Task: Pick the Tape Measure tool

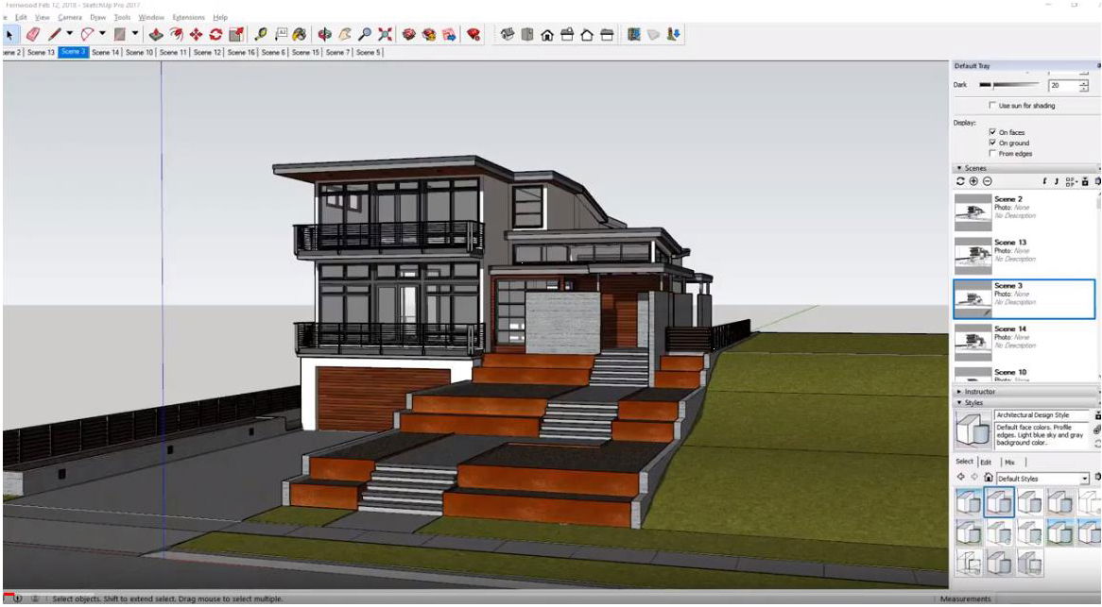Action: tap(260, 34)
